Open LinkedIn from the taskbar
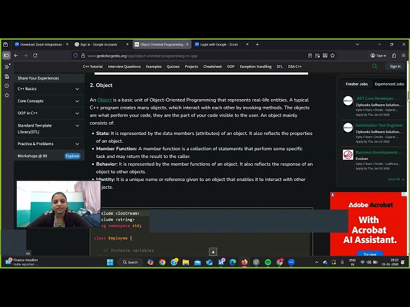Viewport: 410px width, 307px height. [221, 262]
